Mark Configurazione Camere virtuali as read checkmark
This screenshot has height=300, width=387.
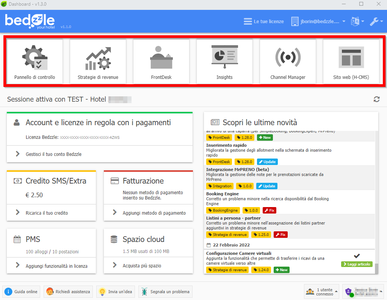(357, 256)
